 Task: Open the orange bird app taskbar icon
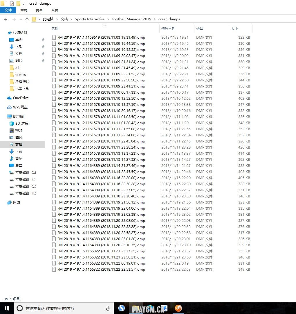(178, 308)
